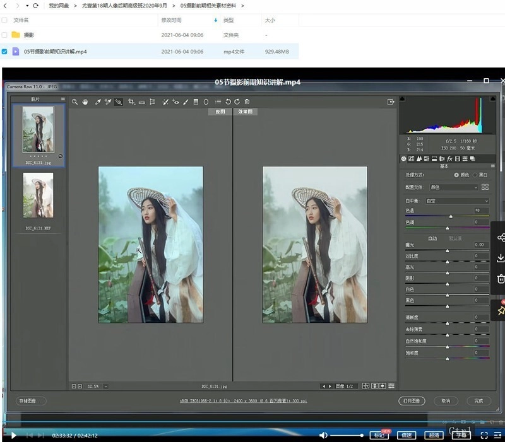Go to 我的网盘 in breadcrumb
Viewport: 505px width, 442px height.
59,6
